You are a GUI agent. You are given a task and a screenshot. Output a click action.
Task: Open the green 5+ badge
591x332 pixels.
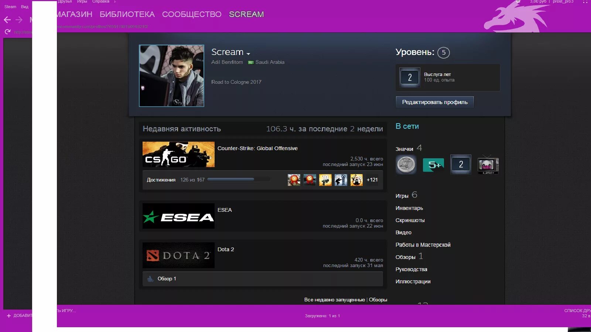pyautogui.click(x=433, y=165)
